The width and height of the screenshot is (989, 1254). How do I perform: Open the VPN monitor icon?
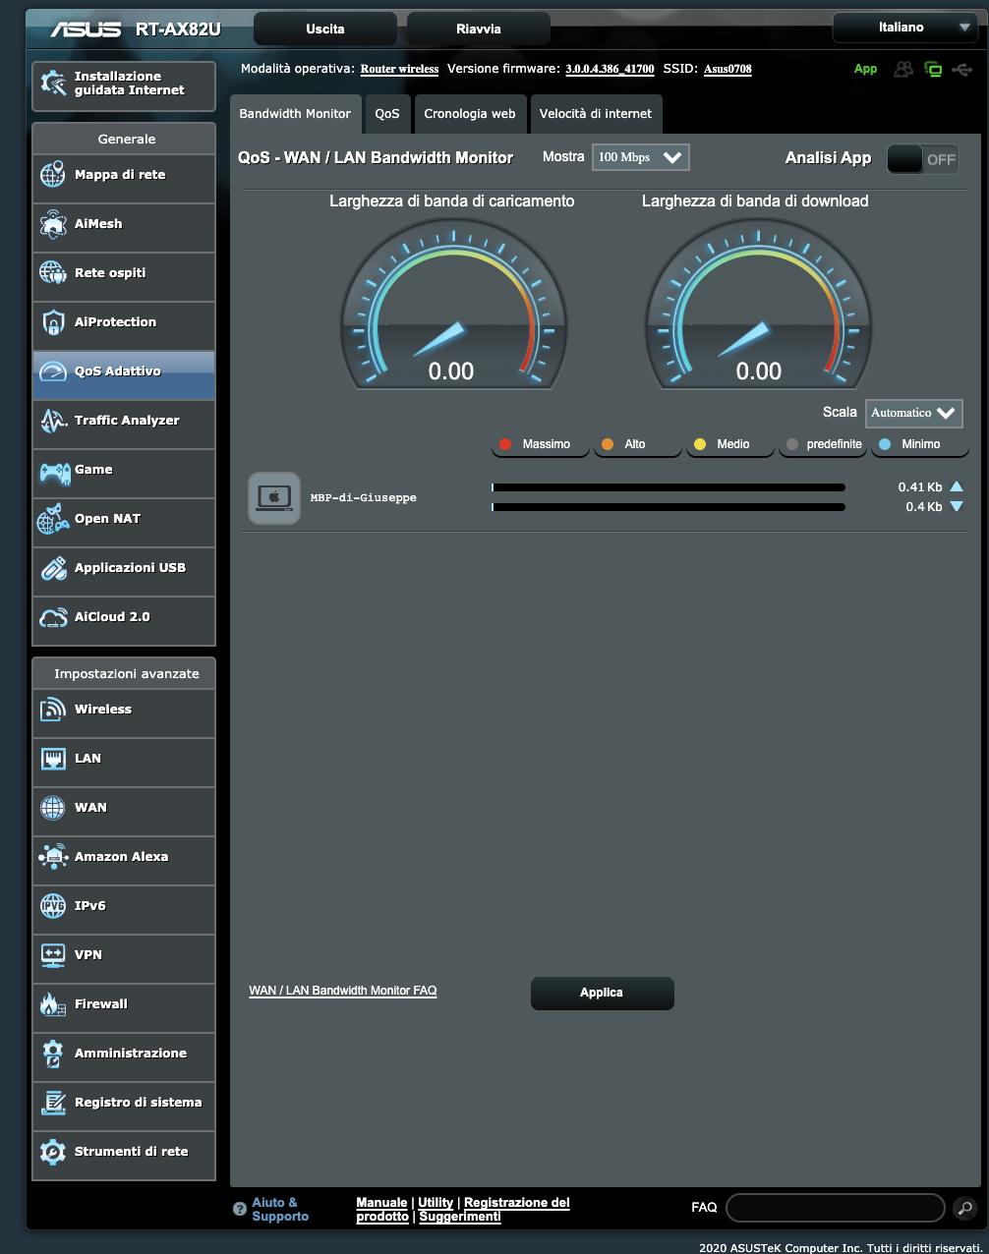[53, 955]
